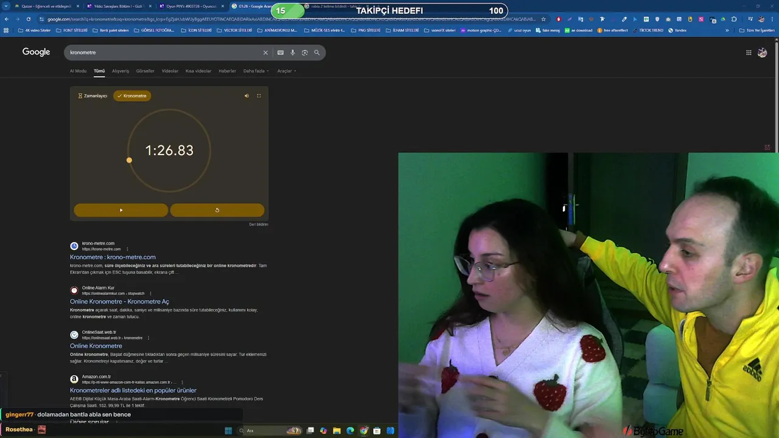This screenshot has width=779, height=438.
Task: Open Chrome three-dot menu
Action: 772,19
